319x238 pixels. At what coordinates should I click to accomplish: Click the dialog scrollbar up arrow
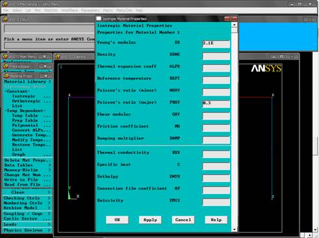(x=234, y=25)
